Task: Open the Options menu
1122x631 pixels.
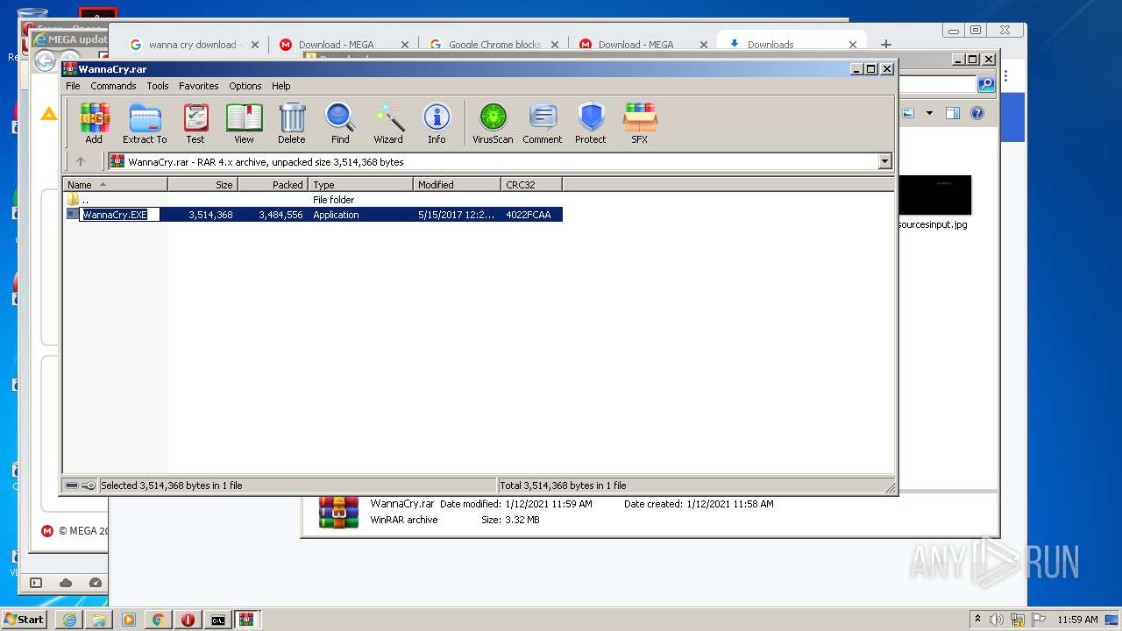Action: click(245, 86)
